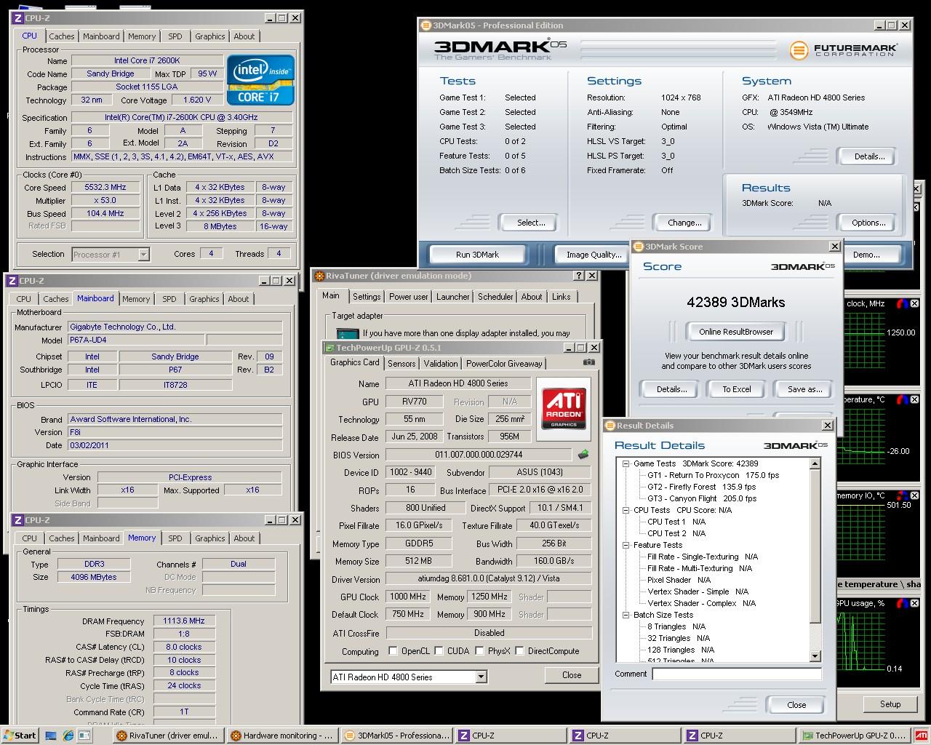
Task: Open the PowerColor Giveaway tab
Action: [x=504, y=364]
